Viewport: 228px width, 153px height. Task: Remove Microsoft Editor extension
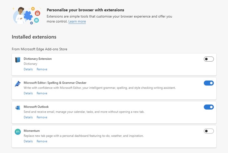(x=42, y=93)
